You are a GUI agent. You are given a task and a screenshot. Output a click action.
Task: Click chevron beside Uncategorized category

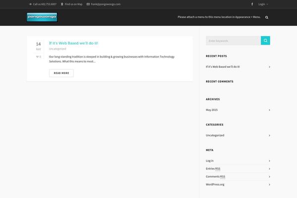coord(269,136)
